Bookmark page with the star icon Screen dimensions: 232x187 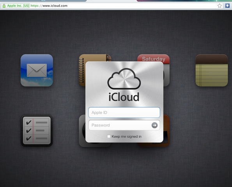coord(220,6)
